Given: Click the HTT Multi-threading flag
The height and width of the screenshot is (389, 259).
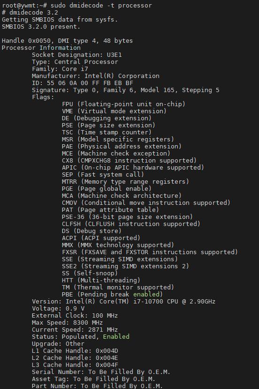Looking at the screenshot, I should click(101, 280).
